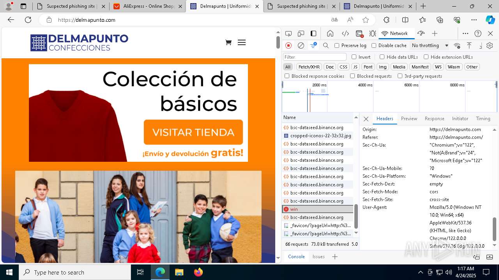Check the Invert filter checkbox
Image resolution: width=499 pixels, height=280 pixels.
pyautogui.click(x=354, y=57)
